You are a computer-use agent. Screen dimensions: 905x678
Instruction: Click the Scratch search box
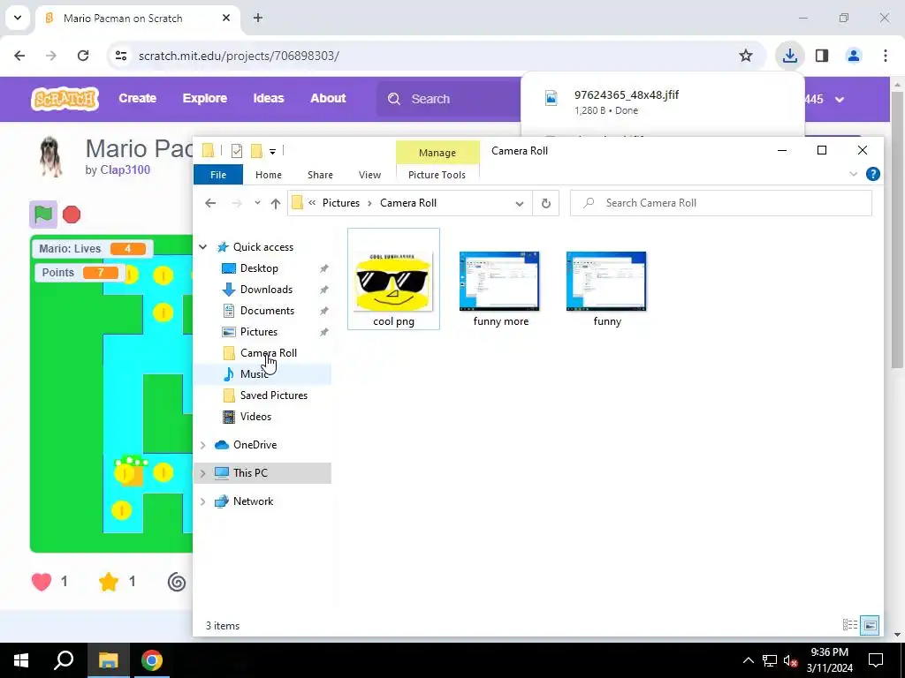point(449,99)
